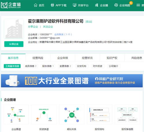Click the 100大行业全景图谱 banner

tap(72, 81)
